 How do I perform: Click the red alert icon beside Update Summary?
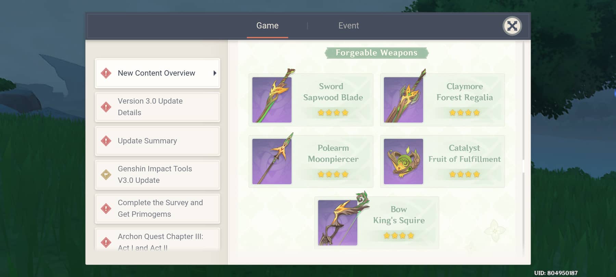tap(106, 141)
